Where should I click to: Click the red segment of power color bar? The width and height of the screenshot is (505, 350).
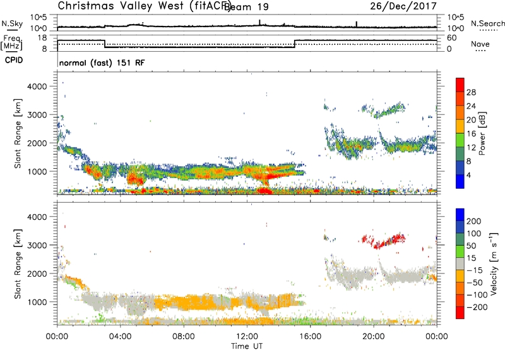pos(460,85)
